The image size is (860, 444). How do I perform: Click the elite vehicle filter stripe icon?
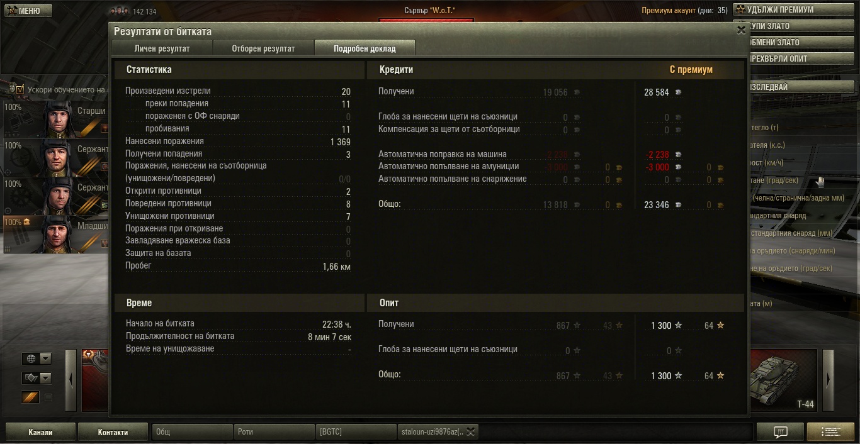30,397
